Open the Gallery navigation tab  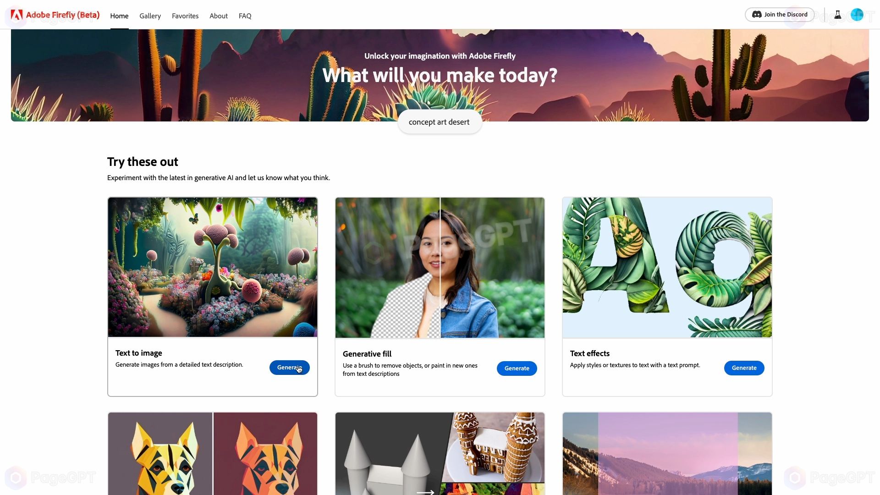[x=150, y=16]
